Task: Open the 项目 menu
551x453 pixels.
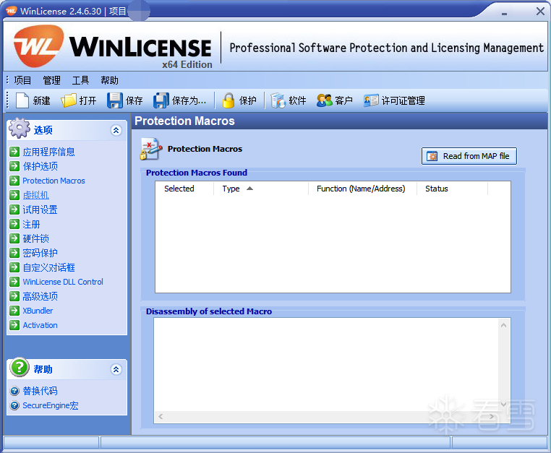Action: tap(22, 80)
